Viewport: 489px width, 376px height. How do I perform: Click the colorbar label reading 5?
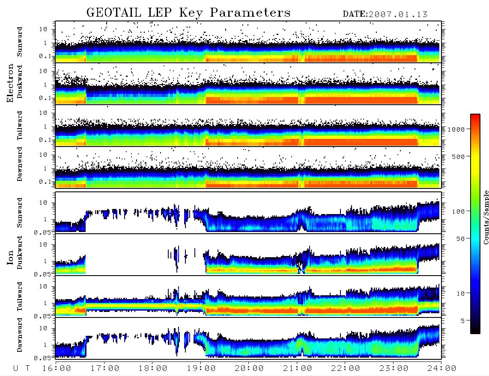[x=463, y=320]
